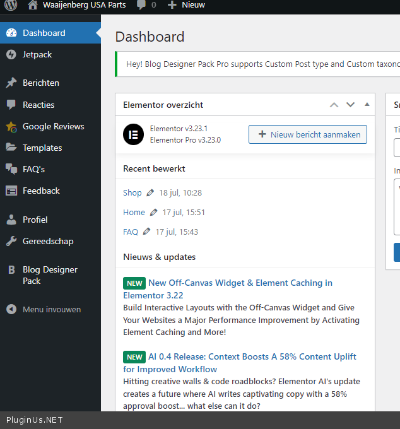
Task: Click the Elementor logo icon
Action: pos(133,134)
